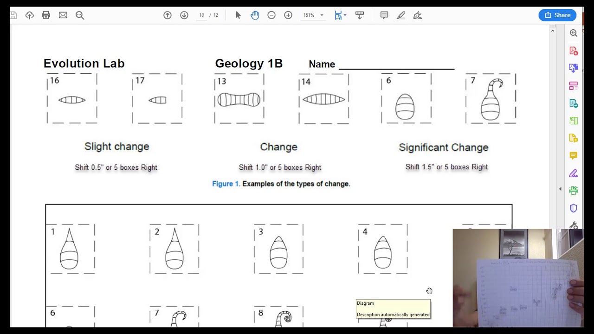Click the Slight change label
Image resolution: width=594 pixels, height=334 pixels.
(x=117, y=147)
